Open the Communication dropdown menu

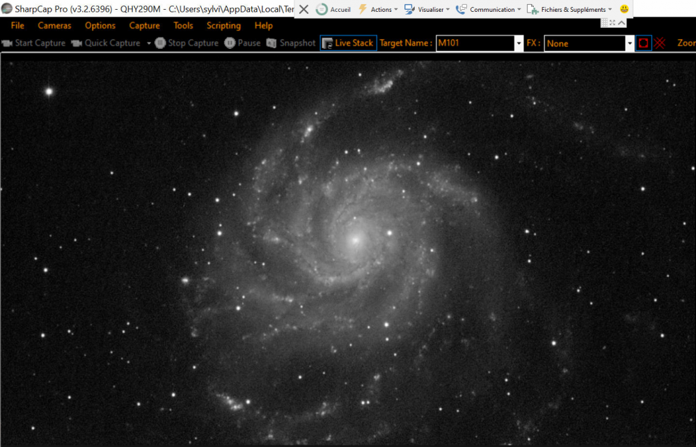[x=489, y=9]
